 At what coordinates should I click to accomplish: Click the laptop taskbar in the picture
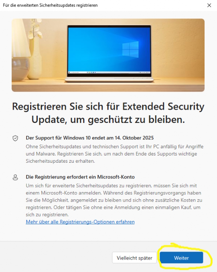click(x=109, y=72)
